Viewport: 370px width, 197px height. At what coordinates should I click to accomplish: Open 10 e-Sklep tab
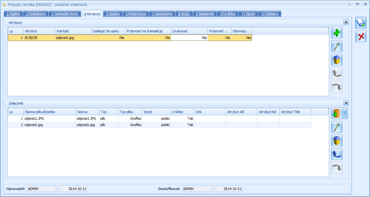click(x=228, y=14)
